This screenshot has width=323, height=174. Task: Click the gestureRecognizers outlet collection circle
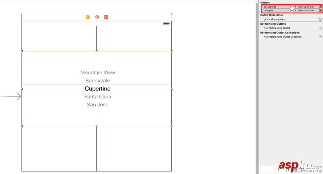(320, 19)
